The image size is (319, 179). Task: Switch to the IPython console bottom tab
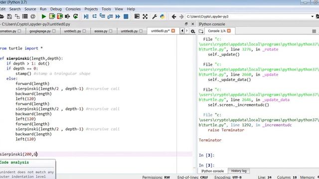(212, 171)
